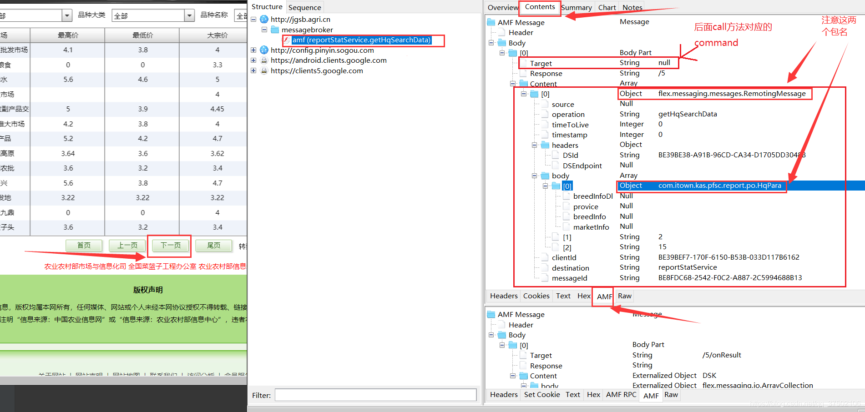Open the Overview tab
The height and width of the screenshot is (412, 865).
pyautogui.click(x=503, y=7)
